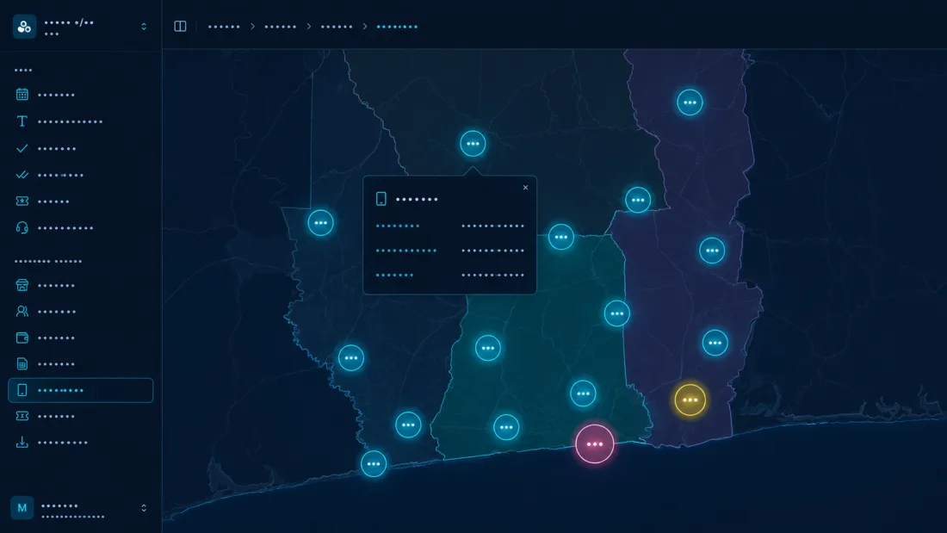The width and height of the screenshot is (947, 533).
Task: Open the hourglass ticket icon sidebar item
Action: point(80,417)
